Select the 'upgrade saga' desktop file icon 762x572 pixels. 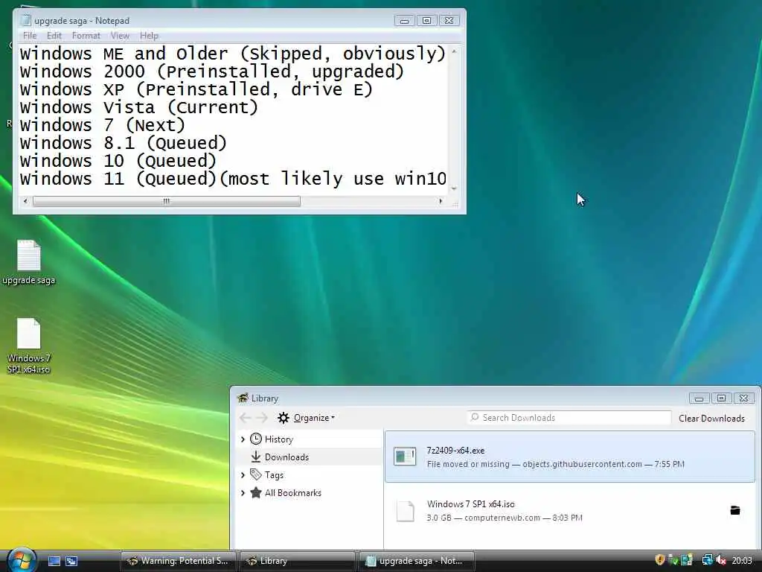coord(29,262)
